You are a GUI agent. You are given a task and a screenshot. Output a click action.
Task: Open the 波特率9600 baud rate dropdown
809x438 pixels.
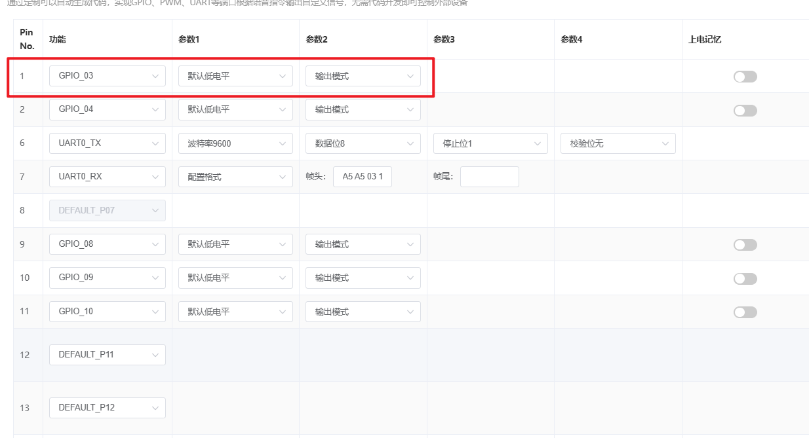click(x=235, y=143)
